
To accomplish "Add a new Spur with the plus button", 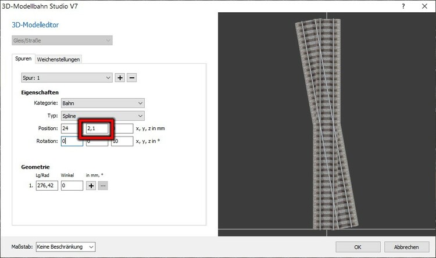I will tap(120, 78).
